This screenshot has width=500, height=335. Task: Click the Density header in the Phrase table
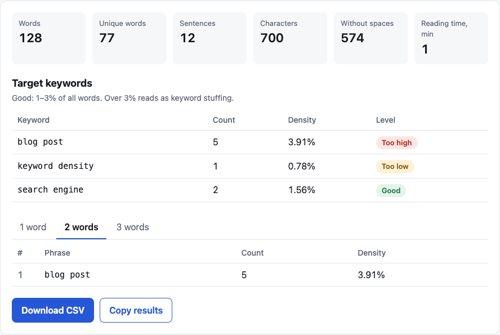click(x=372, y=253)
